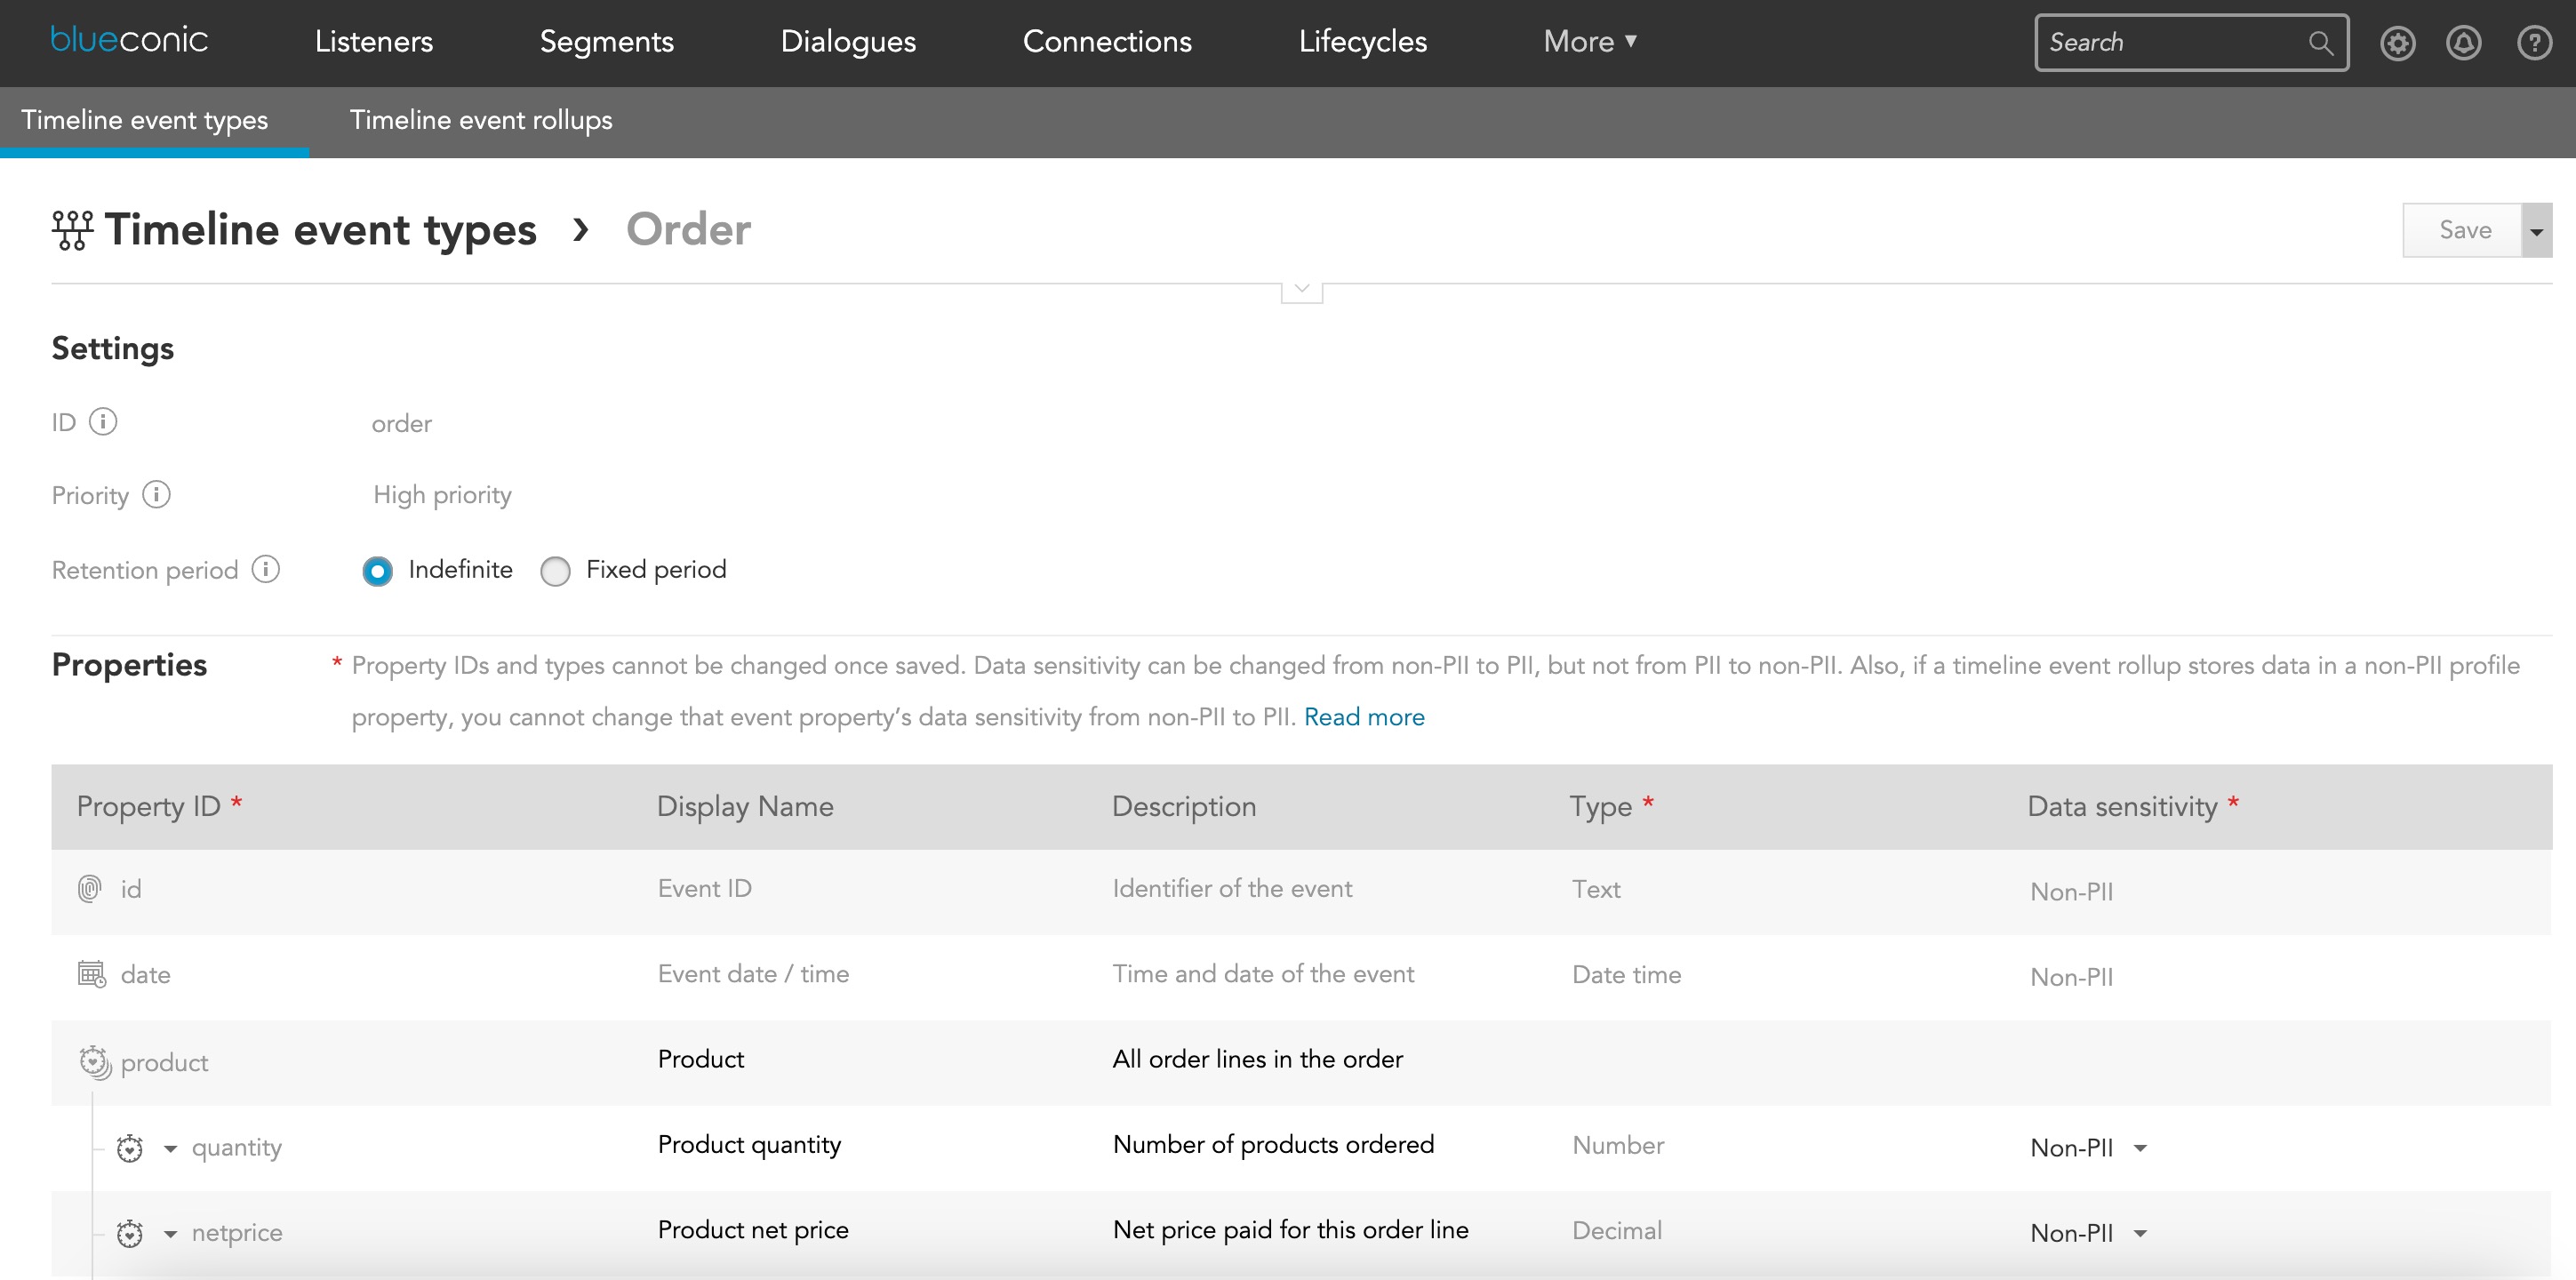
Task: Click the 'Event ID' display name cell
Action: click(x=704, y=888)
